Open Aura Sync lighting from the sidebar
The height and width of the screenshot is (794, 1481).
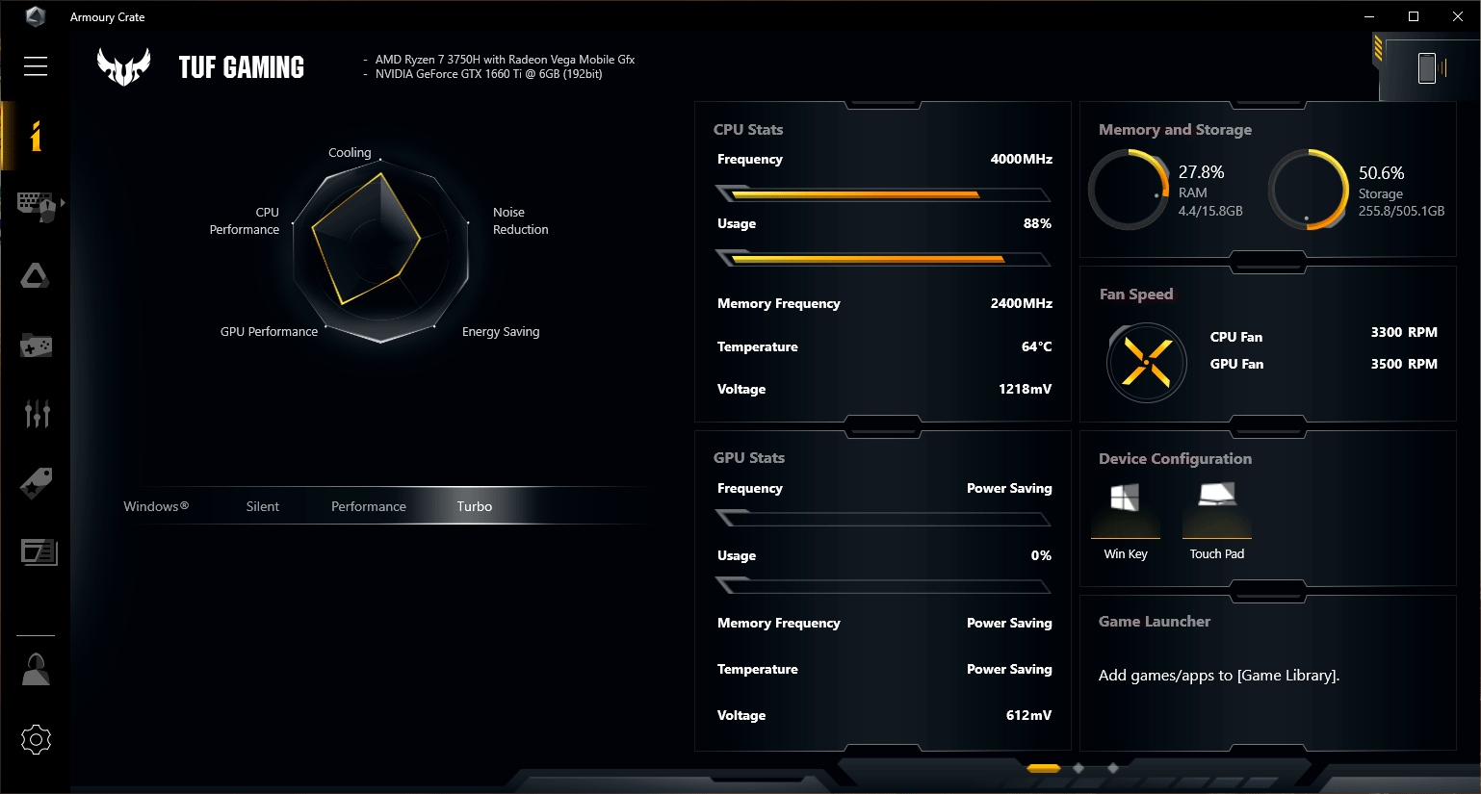coord(36,276)
